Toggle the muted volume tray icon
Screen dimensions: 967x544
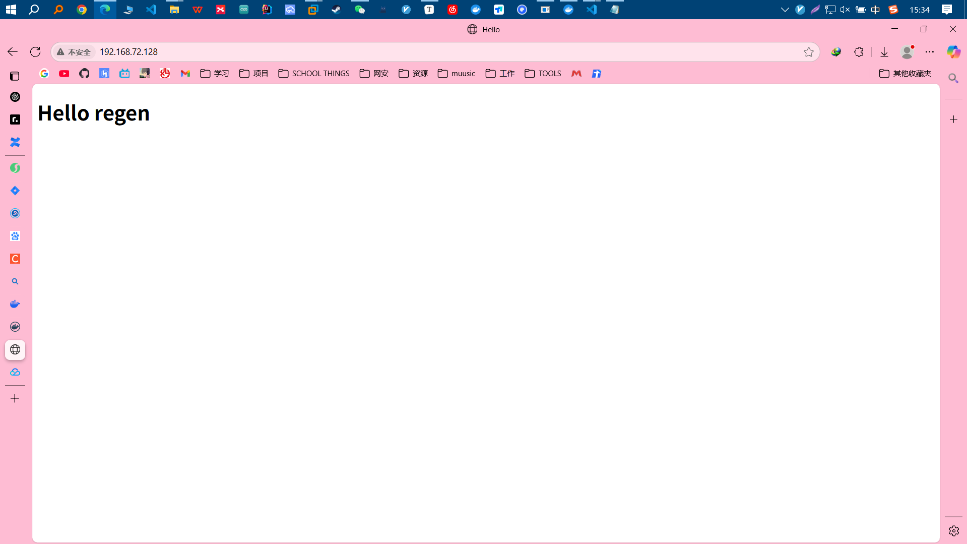[845, 10]
